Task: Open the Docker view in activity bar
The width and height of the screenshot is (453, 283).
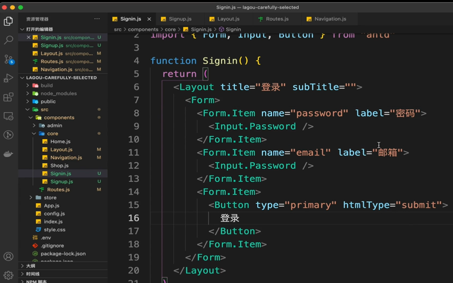Action: [x=8, y=154]
